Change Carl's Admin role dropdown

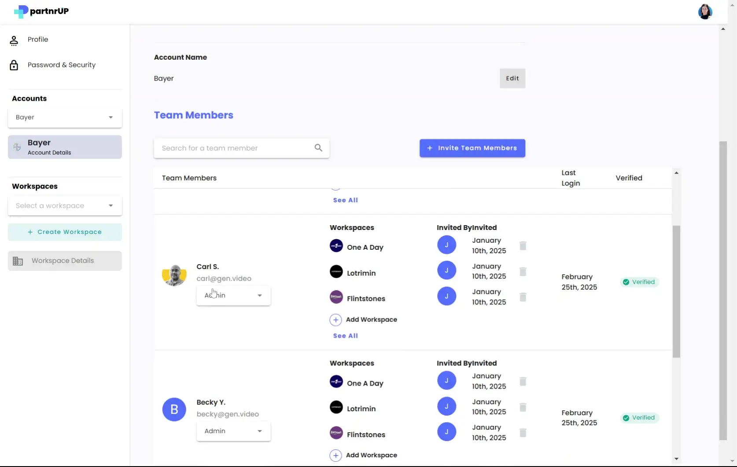pyautogui.click(x=233, y=296)
